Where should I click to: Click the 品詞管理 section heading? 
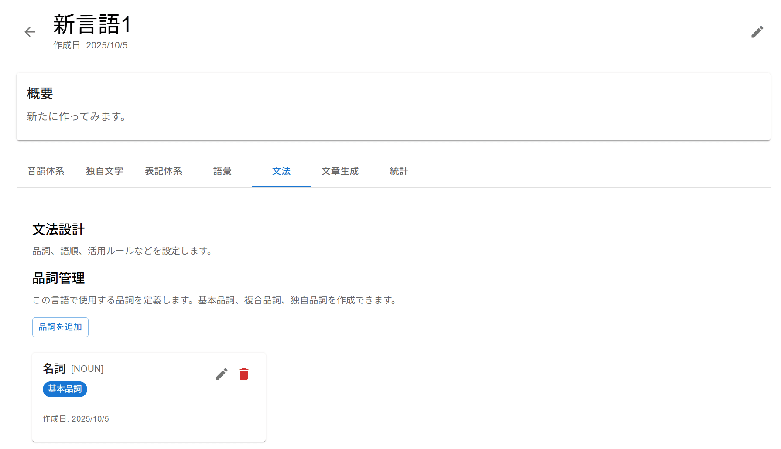(58, 278)
